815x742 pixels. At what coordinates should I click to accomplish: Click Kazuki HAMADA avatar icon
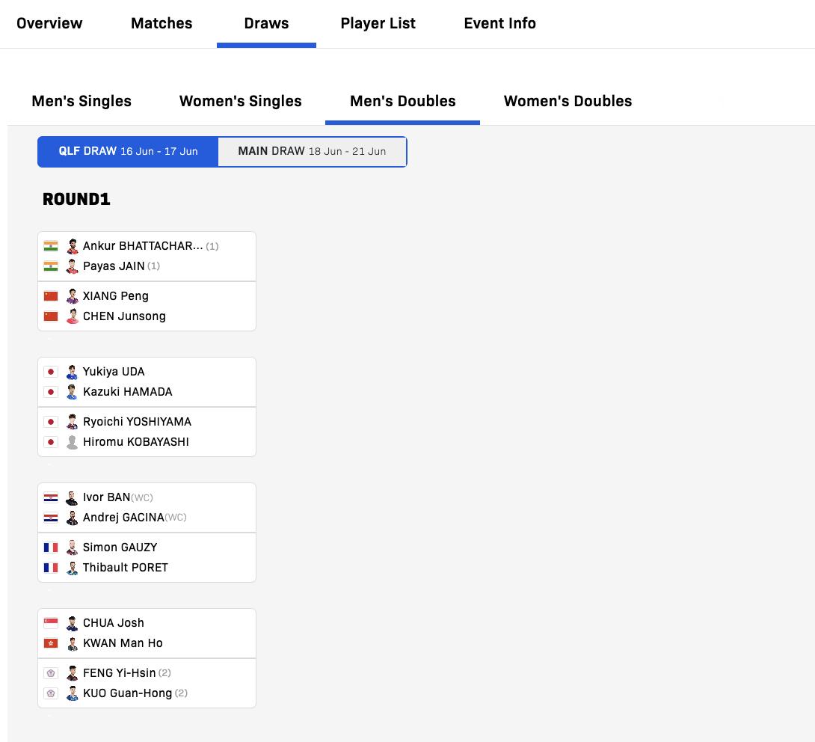[73, 393]
